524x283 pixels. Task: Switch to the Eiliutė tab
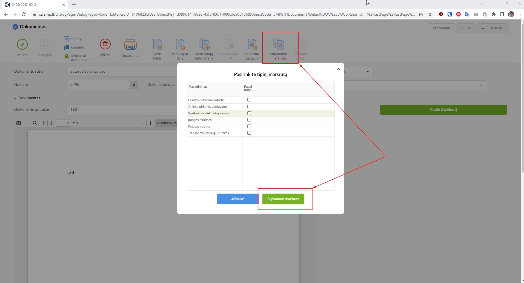[x=466, y=28]
